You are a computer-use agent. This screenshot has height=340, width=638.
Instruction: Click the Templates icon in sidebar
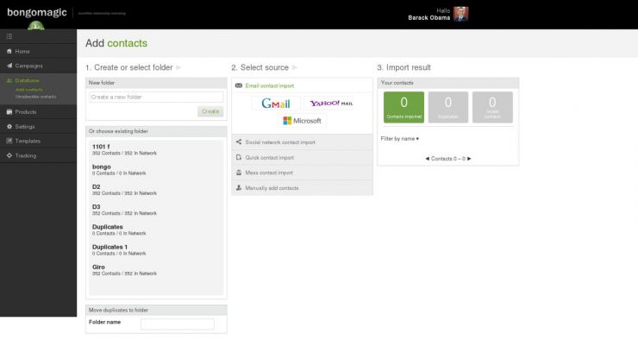(9, 141)
